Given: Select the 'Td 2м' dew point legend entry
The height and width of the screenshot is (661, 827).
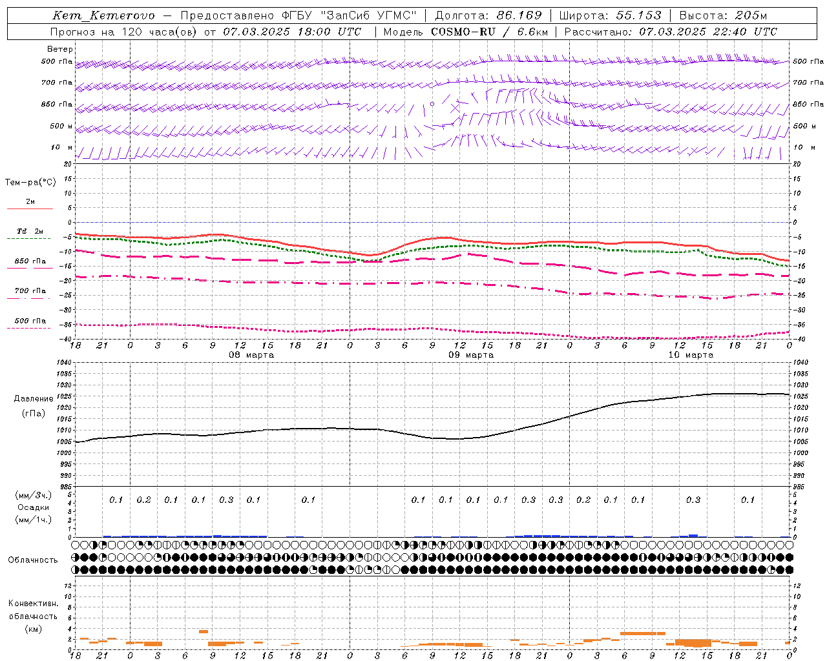Looking at the screenshot, I should pyautogui.click(x=30, y=231).
